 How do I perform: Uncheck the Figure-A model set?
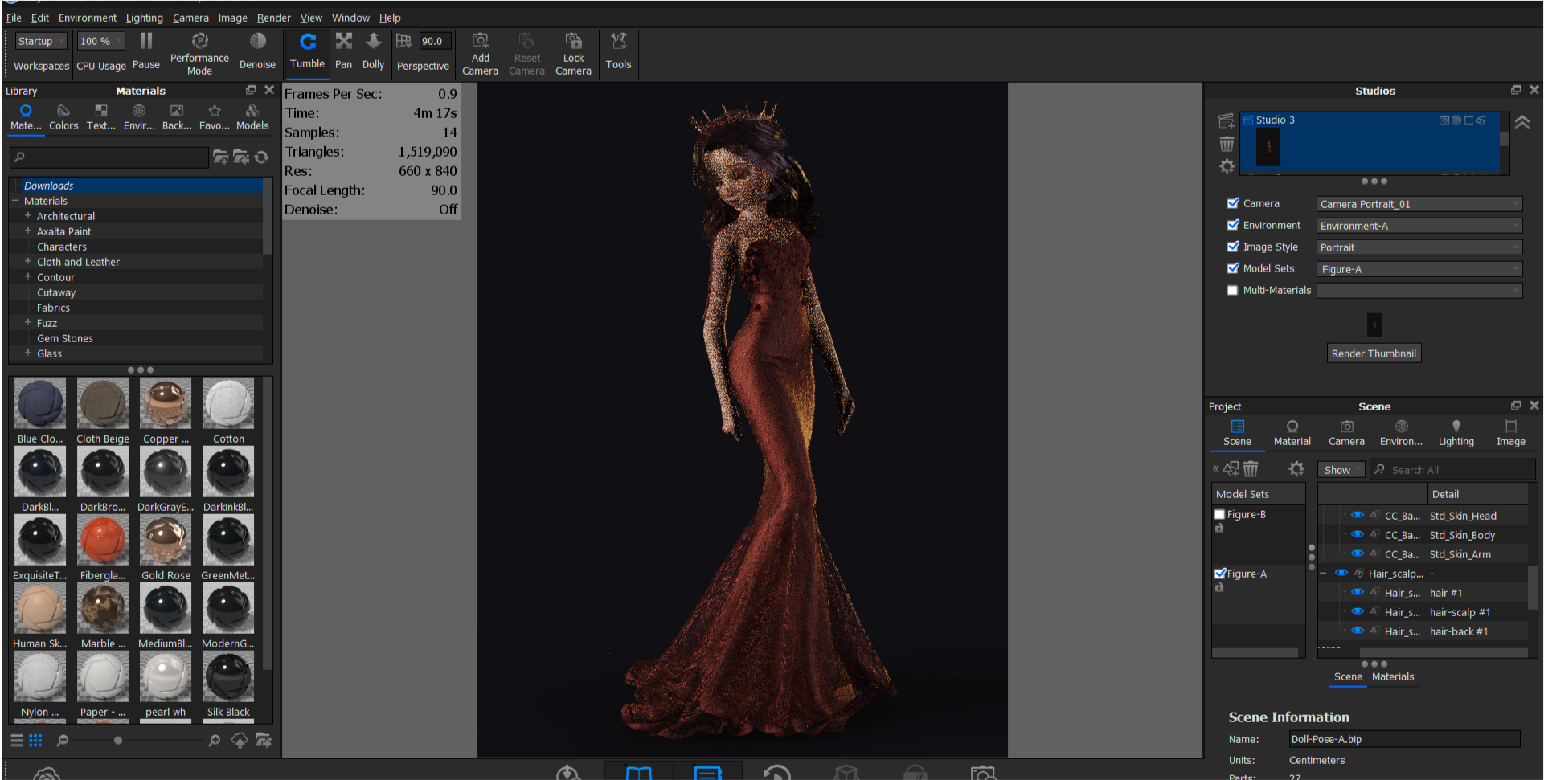1219,574
